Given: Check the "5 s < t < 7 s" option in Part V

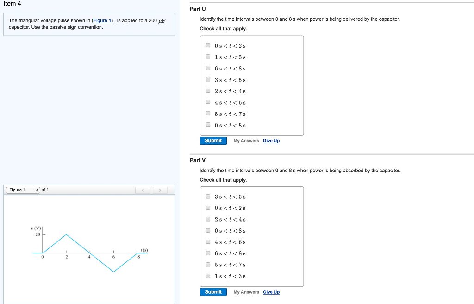Looking at the screenshot, I should [x=208, y=264].
